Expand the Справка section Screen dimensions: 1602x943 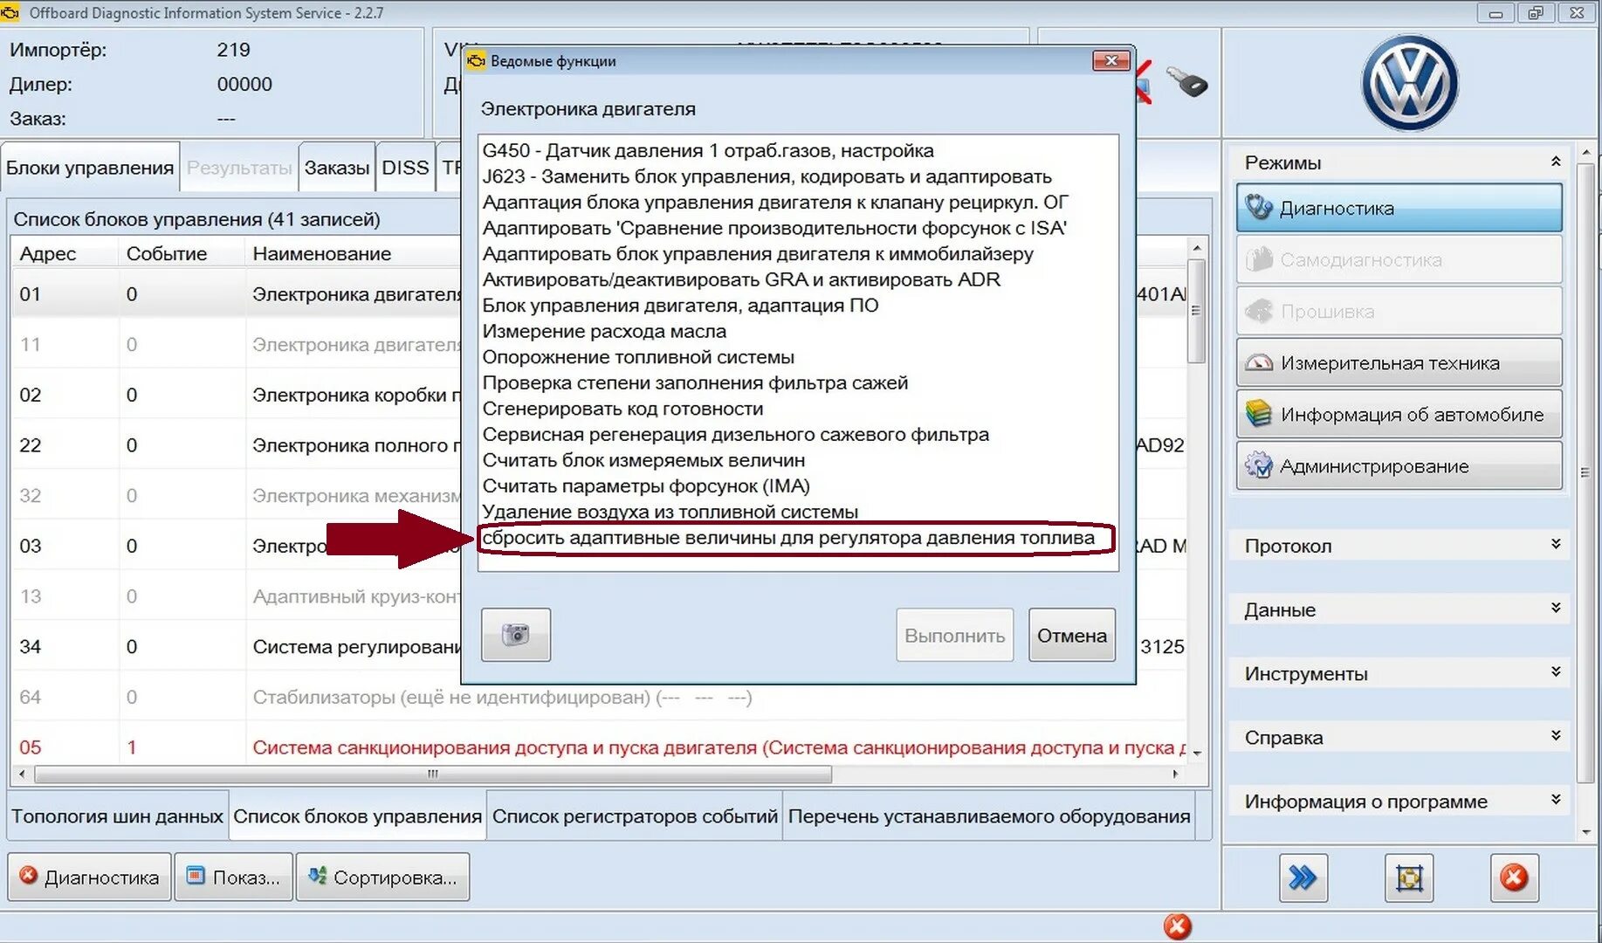click(x=1556, y=735)
